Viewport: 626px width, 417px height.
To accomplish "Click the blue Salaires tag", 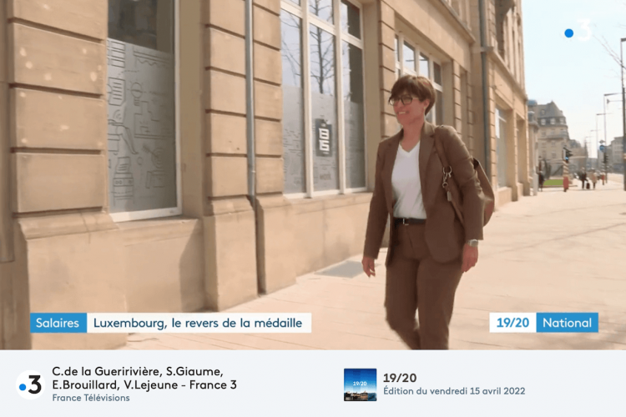I will pyautogui.click(x=58, y=323).
